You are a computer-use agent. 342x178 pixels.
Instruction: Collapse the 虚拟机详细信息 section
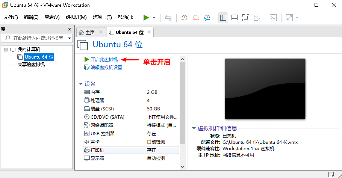coord(194,128)
